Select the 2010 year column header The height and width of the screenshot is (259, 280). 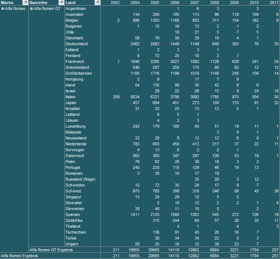254,3
